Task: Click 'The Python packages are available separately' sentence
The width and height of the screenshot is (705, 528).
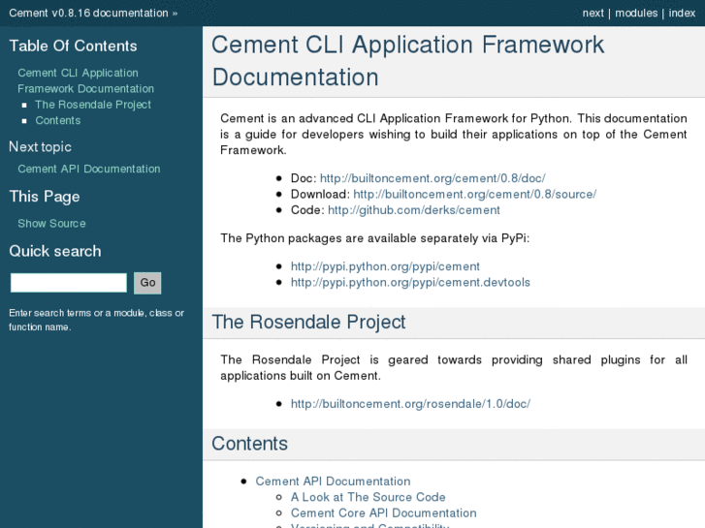Action: point(375,238)
